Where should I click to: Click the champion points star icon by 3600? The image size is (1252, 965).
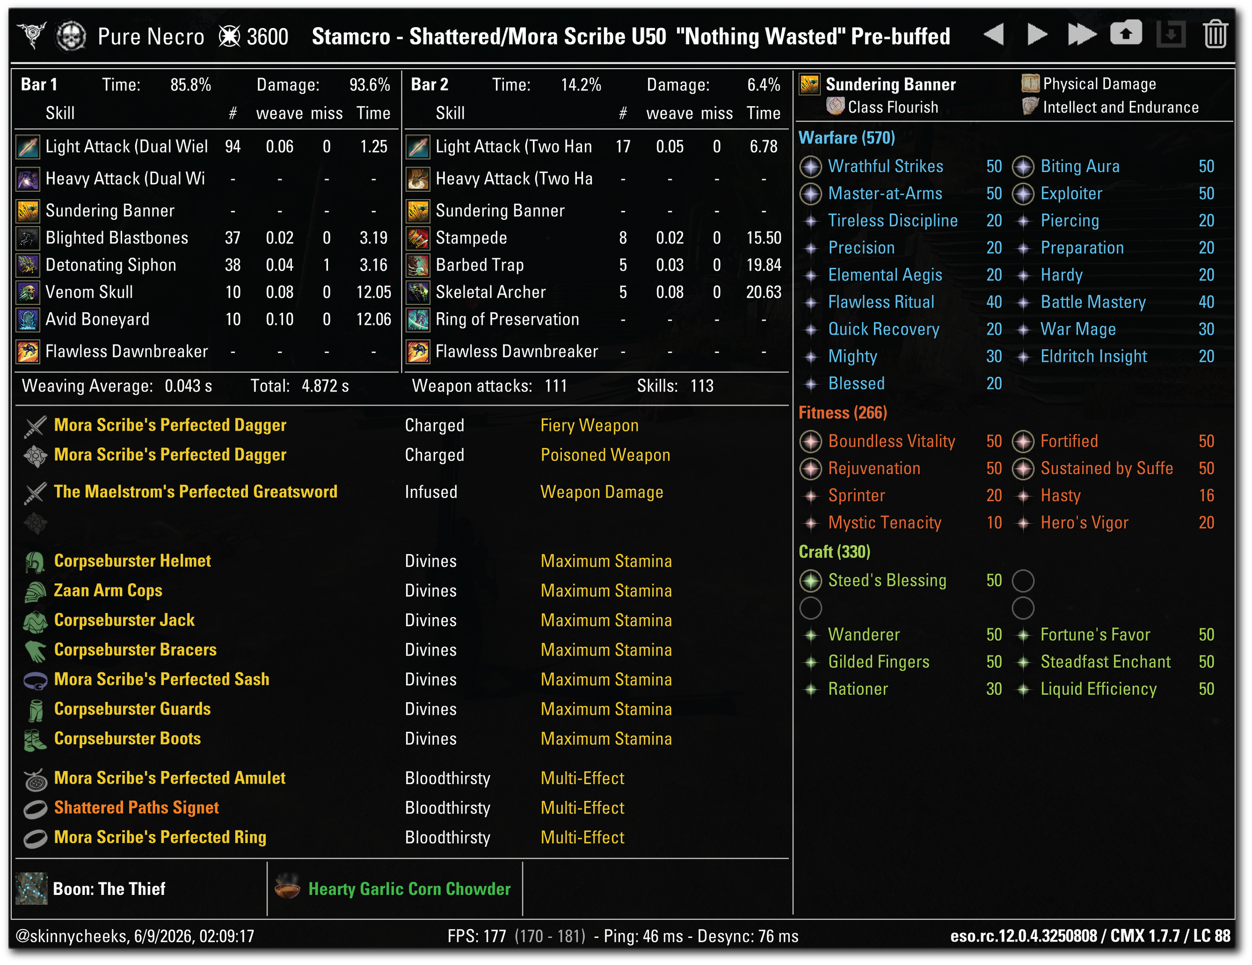(229, 36)
